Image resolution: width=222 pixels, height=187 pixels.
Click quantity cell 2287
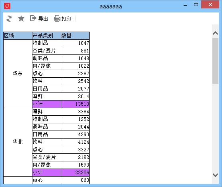tap(75, 74)
